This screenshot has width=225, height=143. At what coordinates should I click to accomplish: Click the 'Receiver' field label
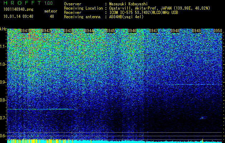pos(73,13)
